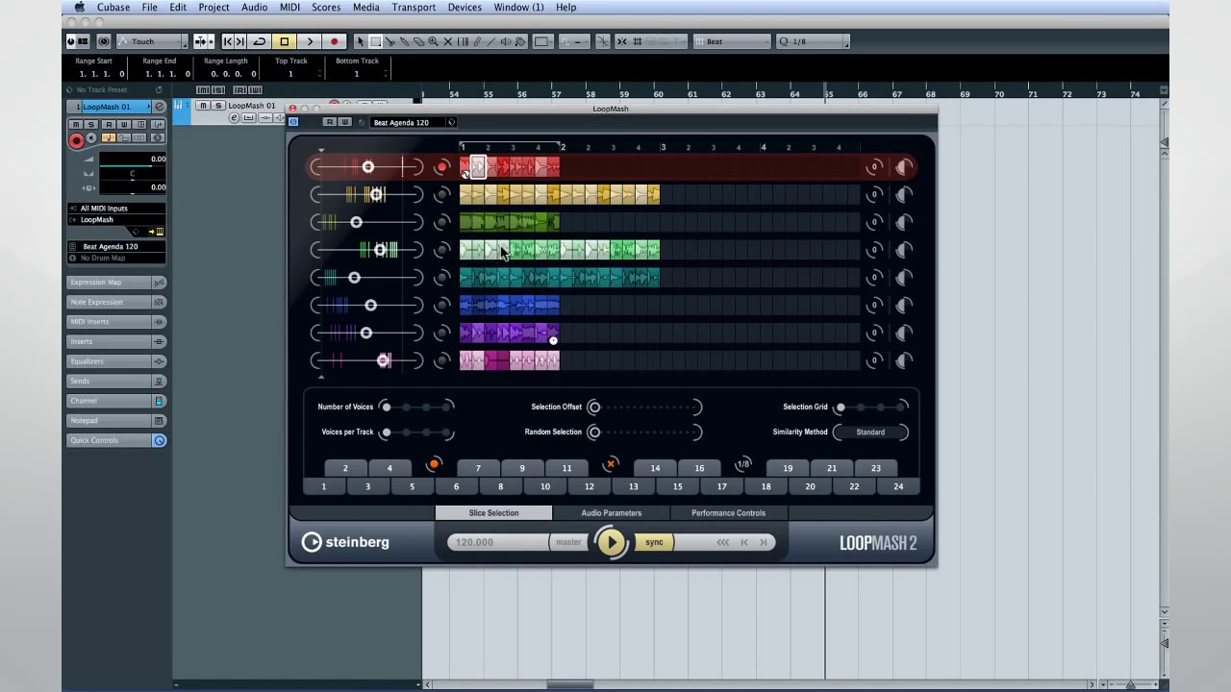This screenshot has height=692, width=1231.
Task: Select LoopMash scene pad 12
Action: tap(589, 486)
